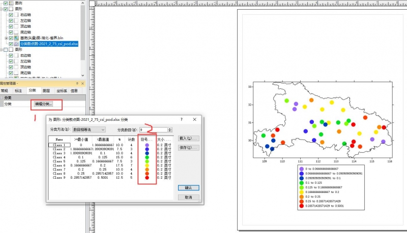The height and width of the screenshot is (233, 407).
Task: Click the green Class 4 symbol icon
Action: pos(147,158)
